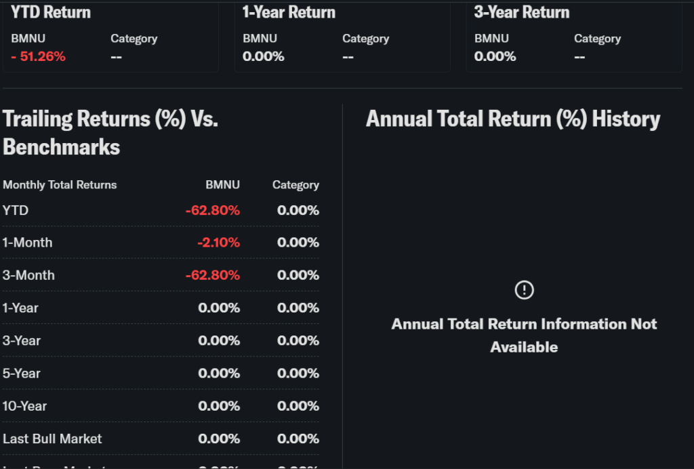Screen dimensions: 694x469
Task: Select the Trailing Returns vs. Benchmarks heading
Action: (110, 133)
